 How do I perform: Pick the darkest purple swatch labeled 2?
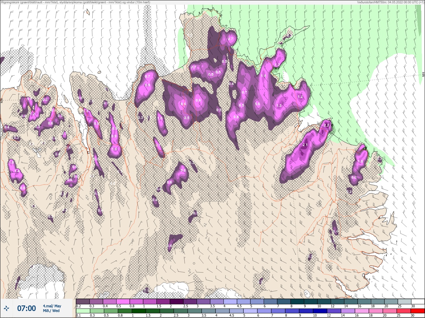point(177,301)
